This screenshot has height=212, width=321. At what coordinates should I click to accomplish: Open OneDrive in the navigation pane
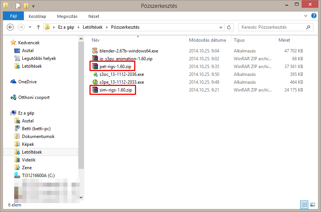(27, 82)
